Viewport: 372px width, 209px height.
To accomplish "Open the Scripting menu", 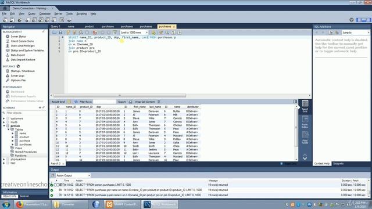I will (81, 14).
